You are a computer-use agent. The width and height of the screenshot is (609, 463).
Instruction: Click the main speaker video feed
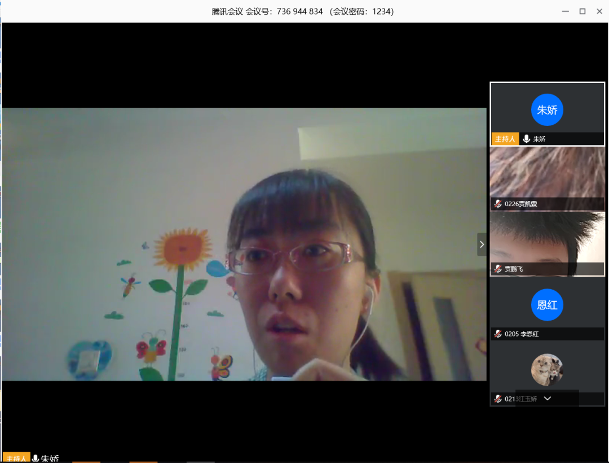(x=244, y=244)
